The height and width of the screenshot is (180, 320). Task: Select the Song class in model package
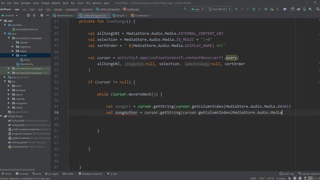(x=26, y=60)
